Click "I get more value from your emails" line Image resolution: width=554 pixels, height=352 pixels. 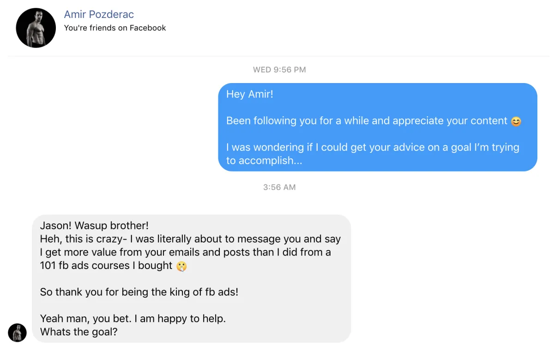[185, 252]
